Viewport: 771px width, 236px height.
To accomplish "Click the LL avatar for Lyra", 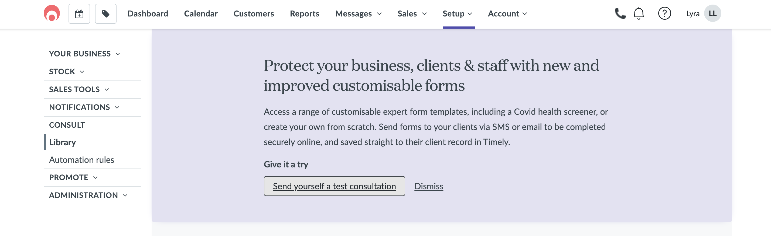I will click(713, 14).
